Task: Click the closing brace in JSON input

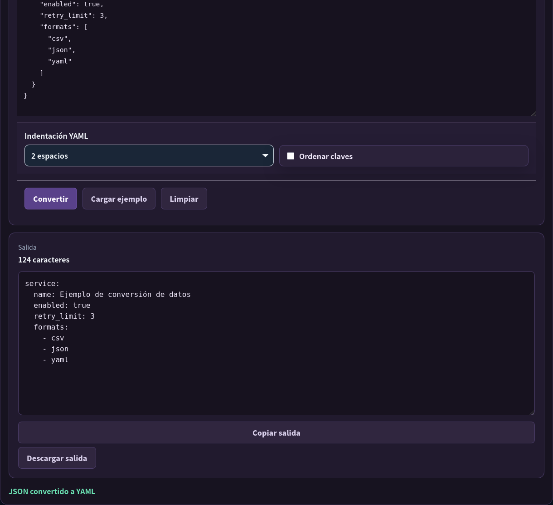Action: pyautogui.click(x=26, y=96)
